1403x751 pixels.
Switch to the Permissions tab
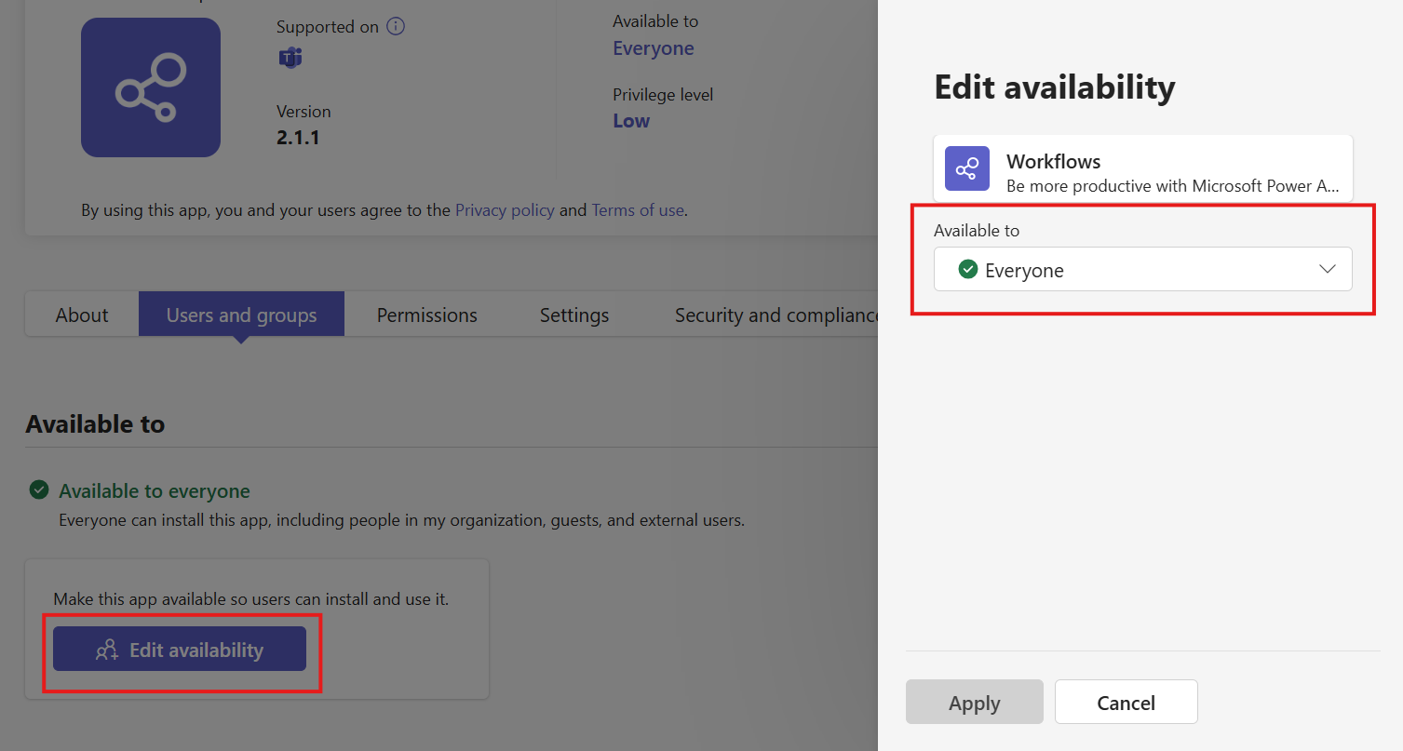point(426,315)
